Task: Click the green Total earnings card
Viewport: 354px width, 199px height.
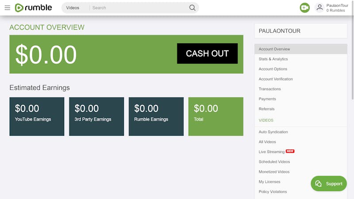Action: point(216,116)
